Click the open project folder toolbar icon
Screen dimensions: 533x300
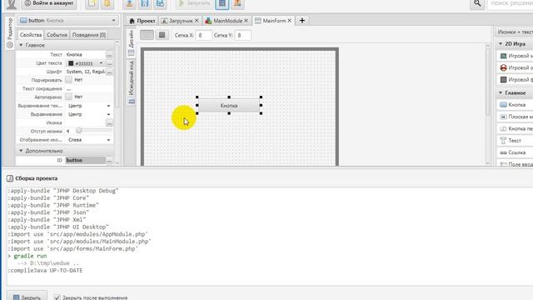pos(107,3)
